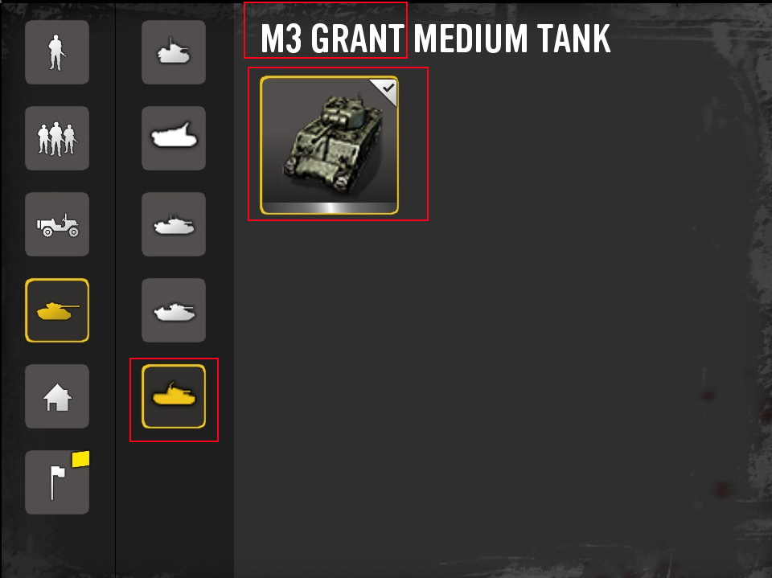Click the white triangular corner of tank card

point(387,89)
